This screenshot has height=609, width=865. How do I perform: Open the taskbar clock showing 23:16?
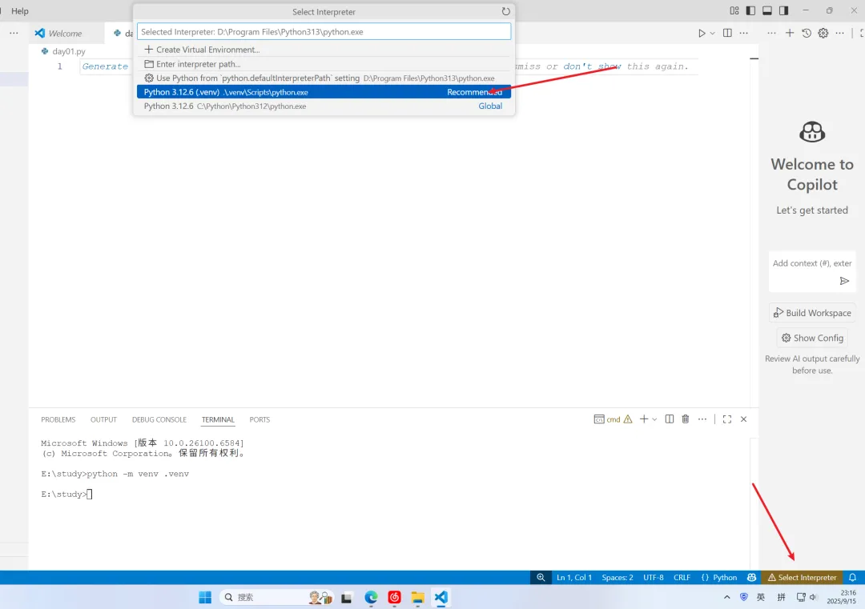pyautogui.click(x=841, y=598)
